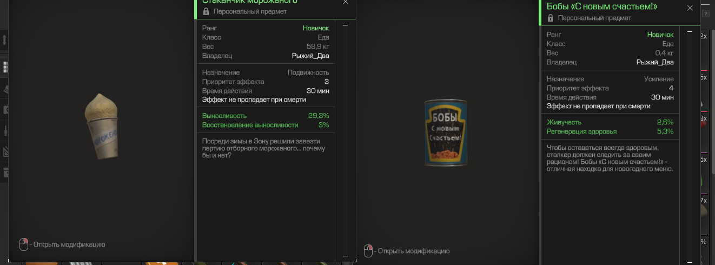Click the bottom scrollbar marker in the ice cream panel
This screenshot has height=265, width=715.
345,256
